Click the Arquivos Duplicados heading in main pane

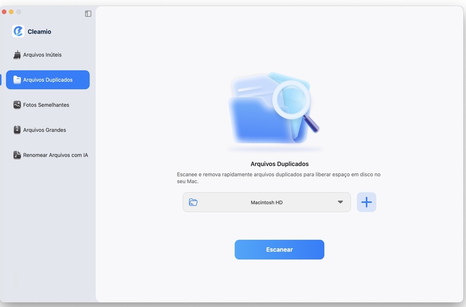(x=280, y=164)
